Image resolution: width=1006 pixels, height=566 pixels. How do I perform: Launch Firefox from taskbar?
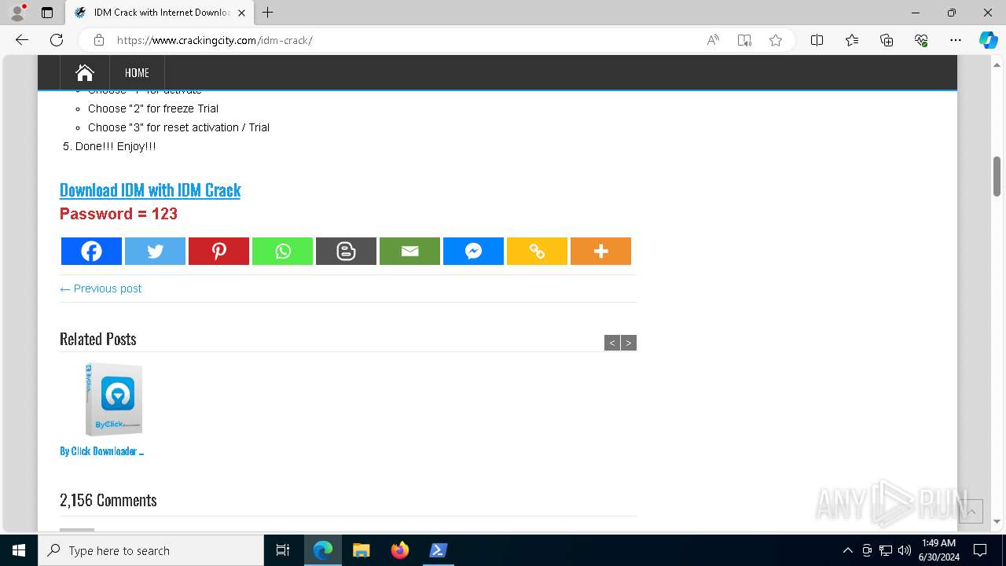[x=400, y=550]
